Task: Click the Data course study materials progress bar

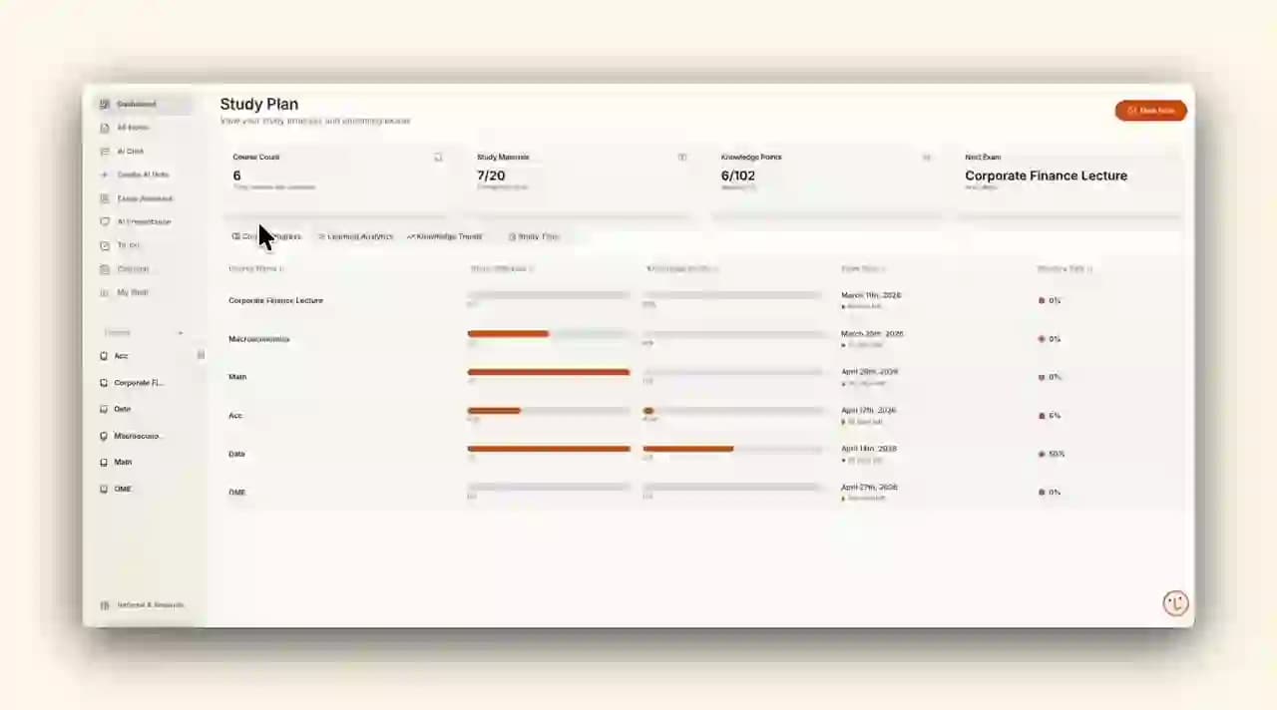Action: [x=548, y=449]
